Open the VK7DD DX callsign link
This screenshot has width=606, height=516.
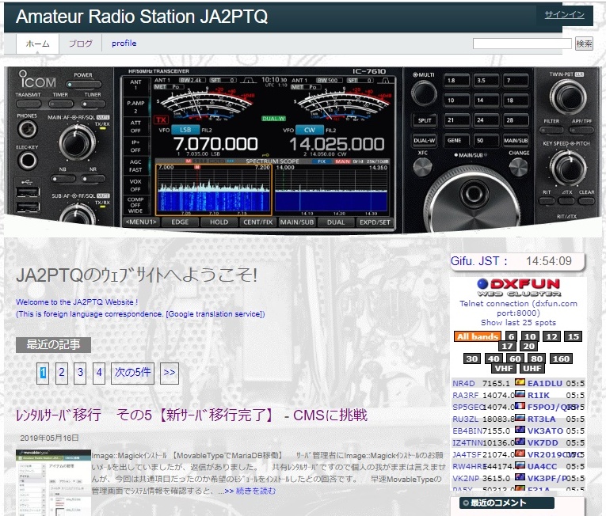[543, 442]
